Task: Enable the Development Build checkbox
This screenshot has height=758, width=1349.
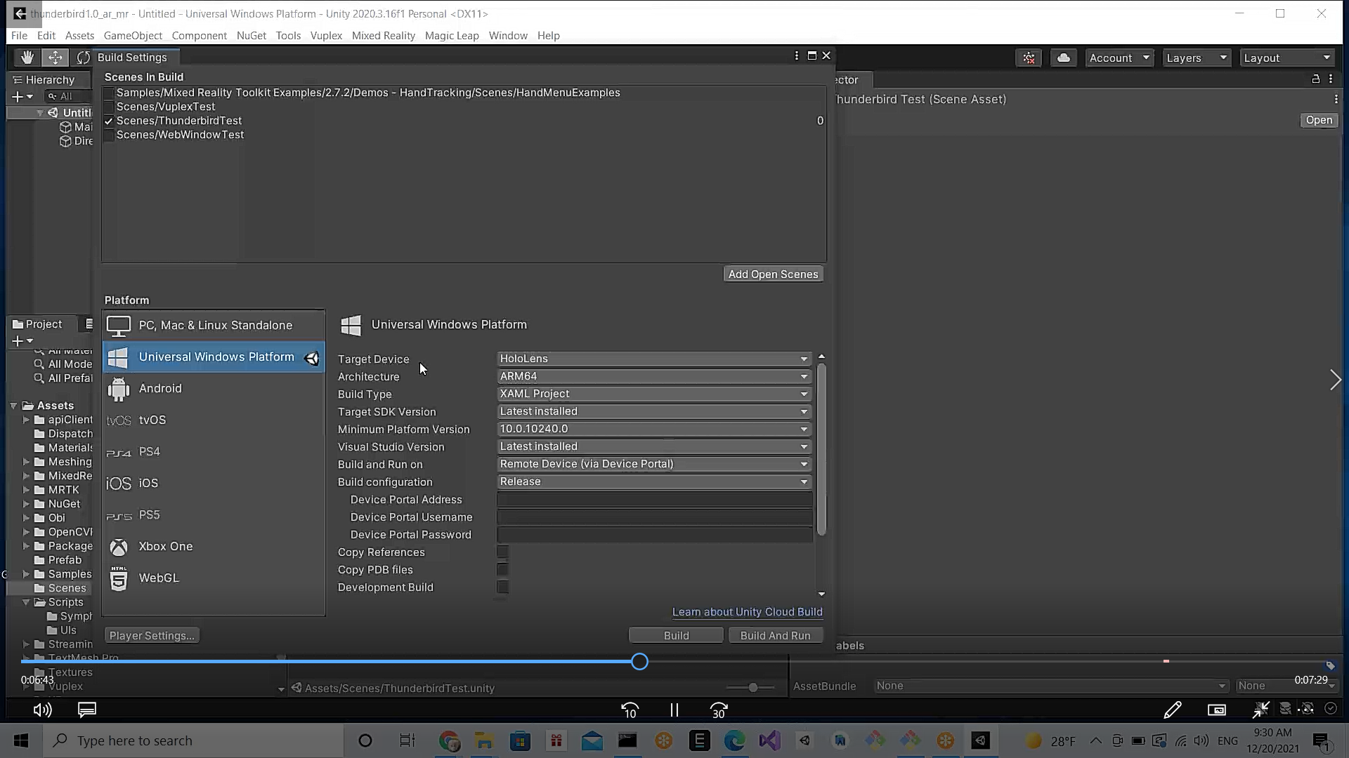Action: tap(502, 587)
